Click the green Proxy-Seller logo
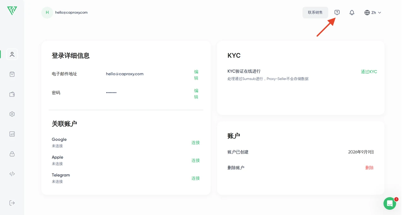The image size is (404, 215). (12, 11)
